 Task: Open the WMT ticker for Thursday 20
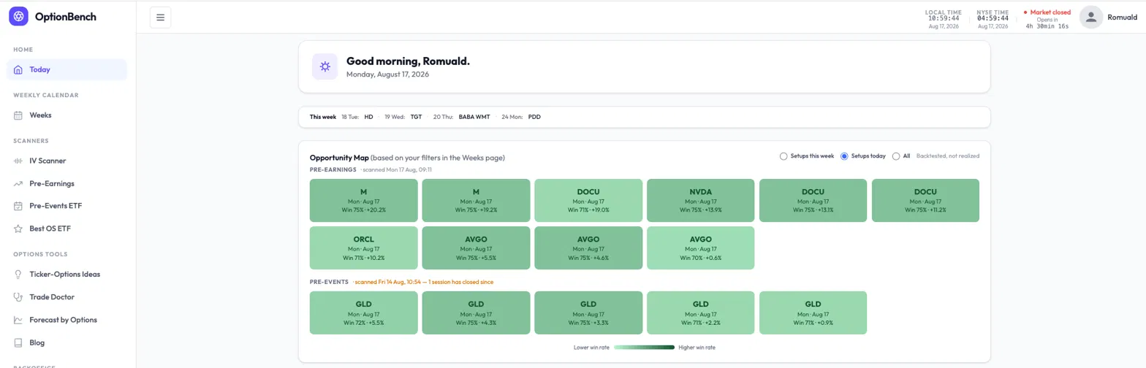point(483,117)
